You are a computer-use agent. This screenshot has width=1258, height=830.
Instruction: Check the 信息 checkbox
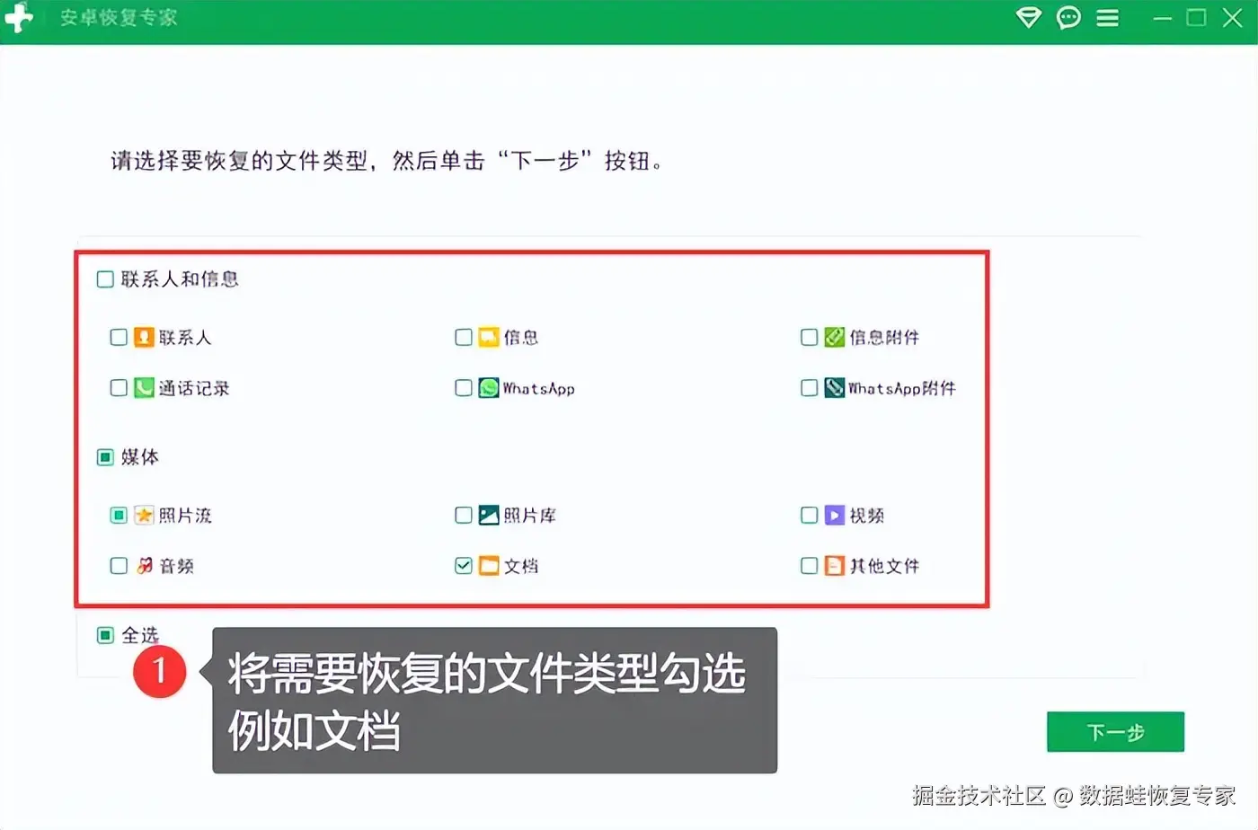(x=464, y=337)
